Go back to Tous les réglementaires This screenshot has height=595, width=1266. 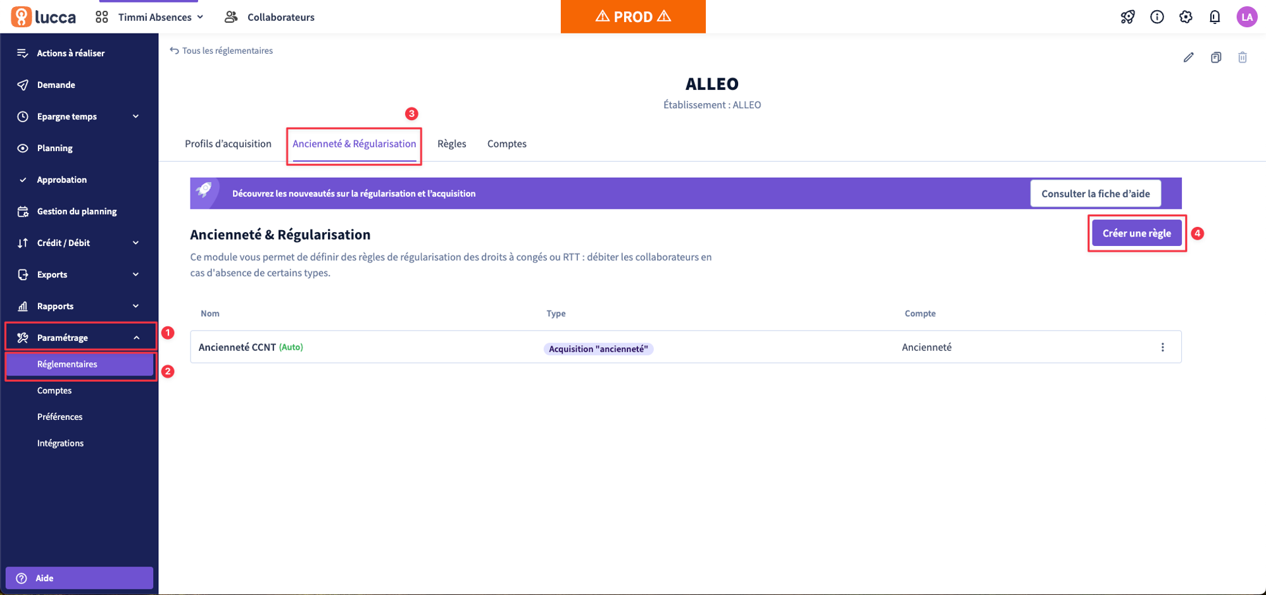click(222, 51)
